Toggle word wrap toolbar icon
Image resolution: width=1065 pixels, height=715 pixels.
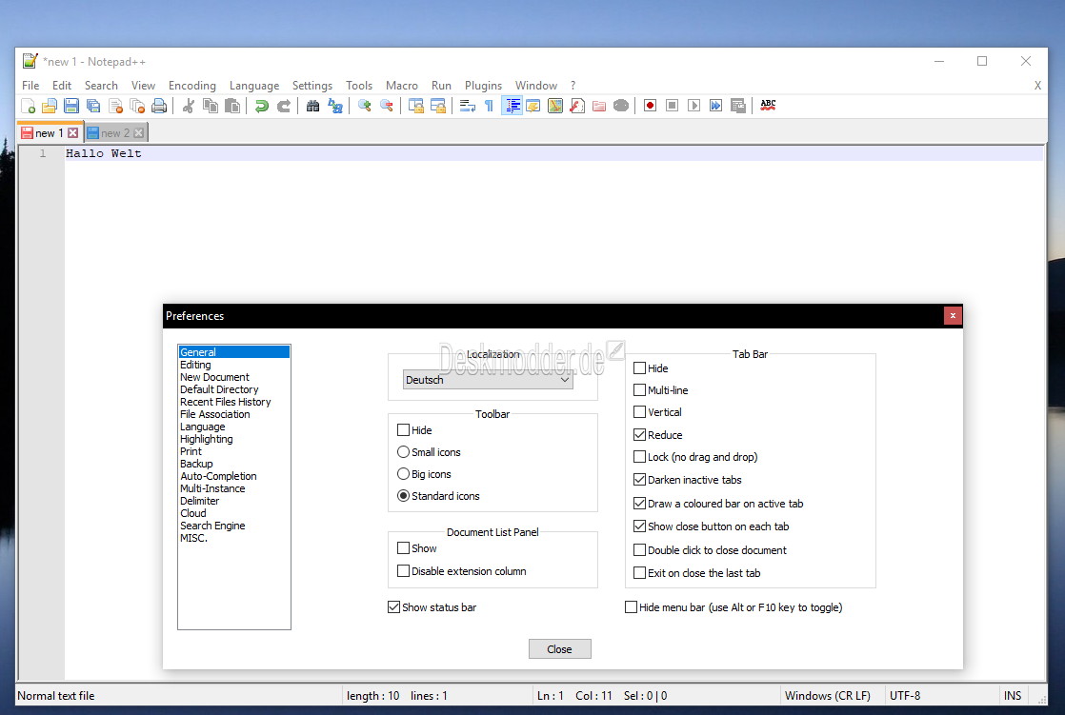click(468, 106)
